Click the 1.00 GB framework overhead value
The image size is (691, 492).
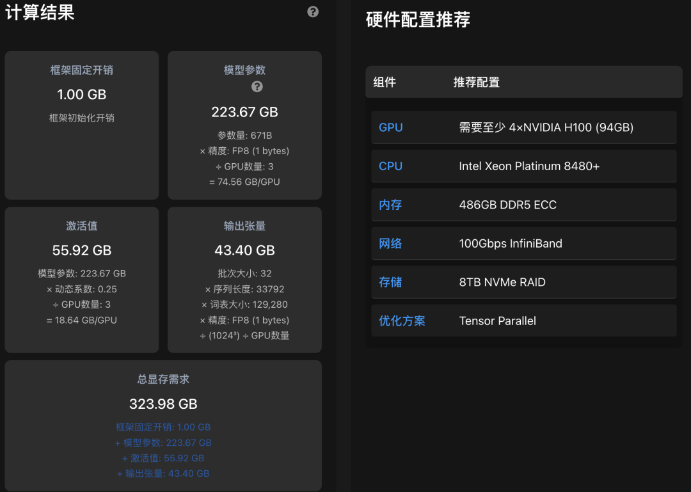pyautogui.click(x=81, y=94)
